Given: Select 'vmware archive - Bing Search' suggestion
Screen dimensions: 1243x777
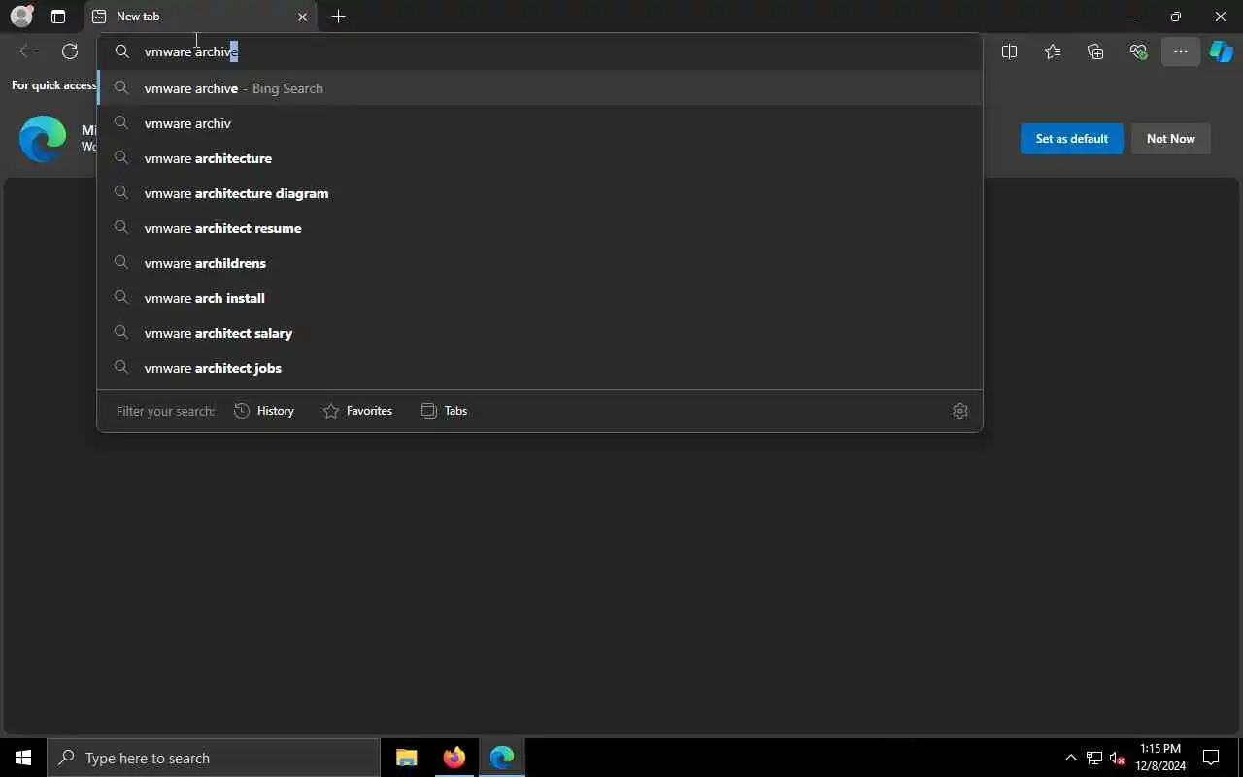Looking at the screenshot, I should click(x=540, y=88).
